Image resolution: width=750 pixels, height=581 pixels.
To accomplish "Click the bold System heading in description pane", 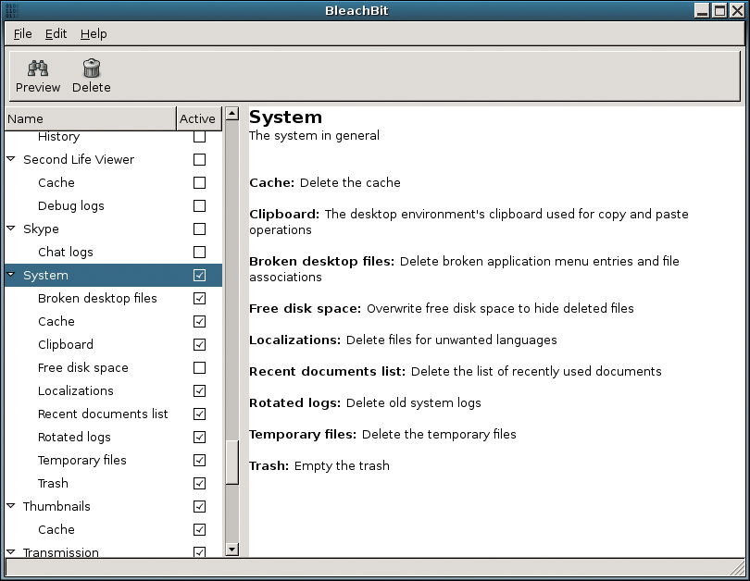I will pyautogui.click(x=285, y=117).
